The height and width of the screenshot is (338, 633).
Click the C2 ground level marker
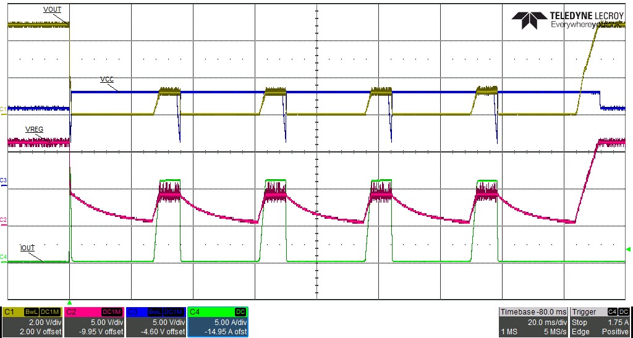point(3,219)
